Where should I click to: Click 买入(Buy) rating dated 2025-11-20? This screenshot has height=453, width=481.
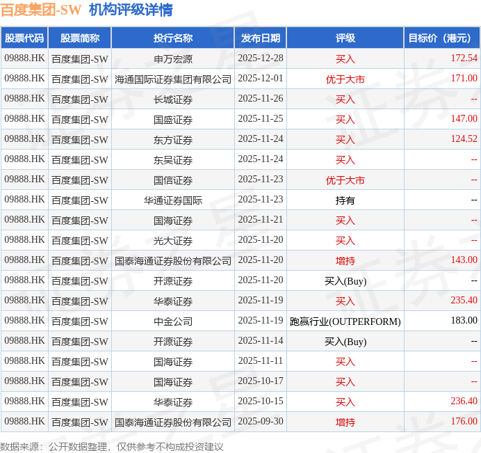[345, 281]
